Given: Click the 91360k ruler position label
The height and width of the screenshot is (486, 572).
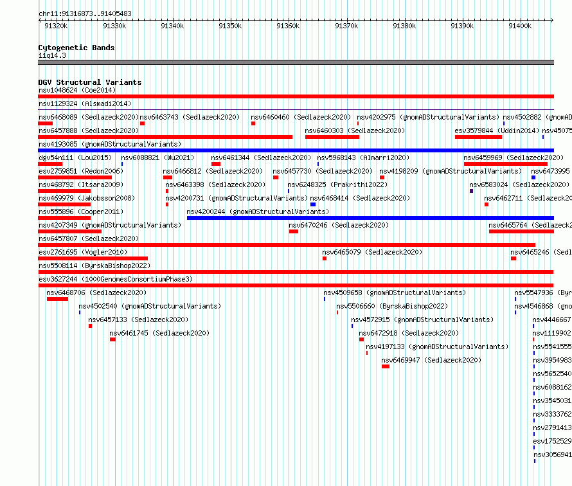Looking at the screenshot, I should [x=288, y=26].
